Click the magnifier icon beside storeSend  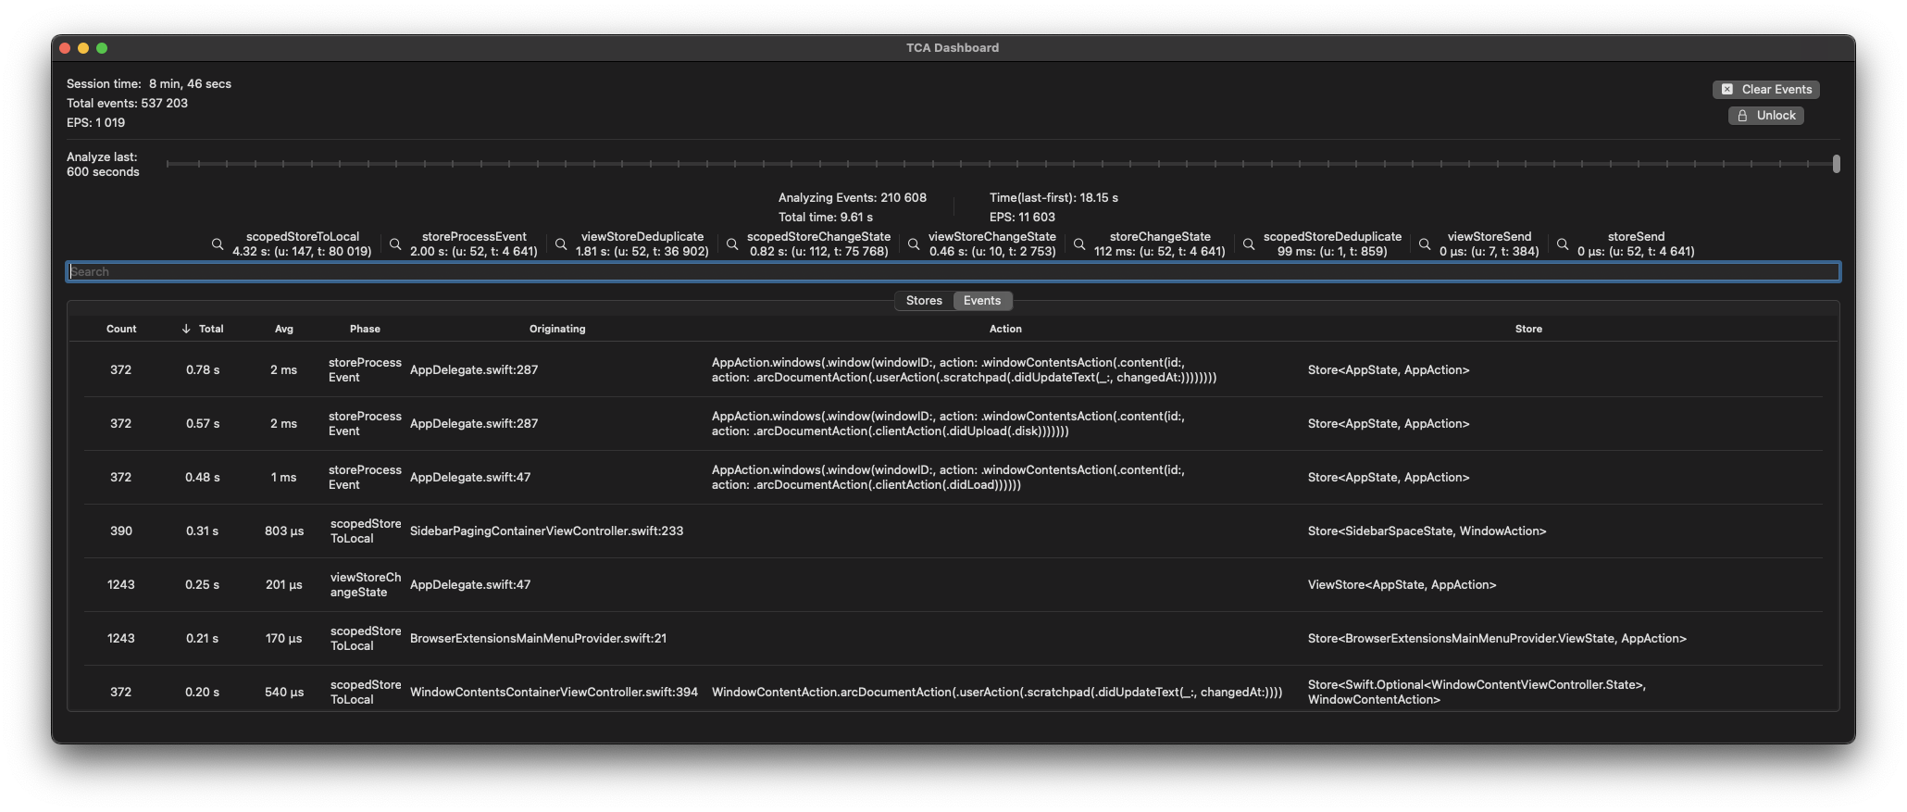pos(1563,244)
